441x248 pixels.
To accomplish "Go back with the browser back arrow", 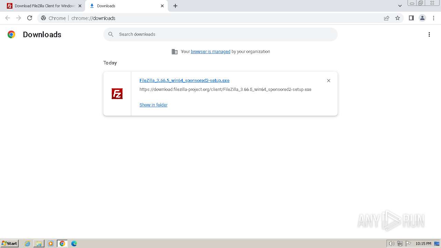I will point(8,18).
